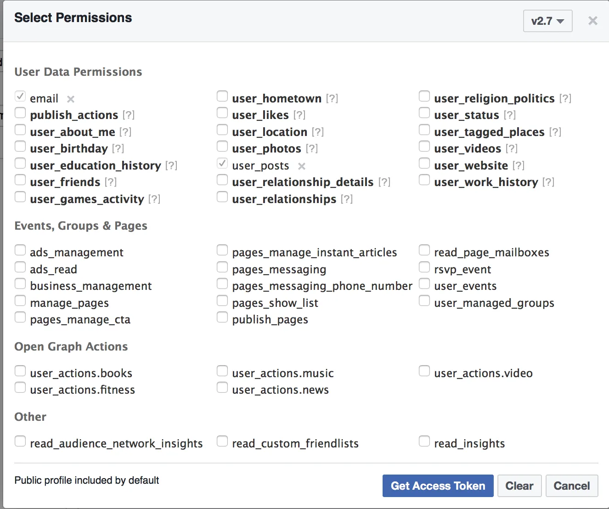Enable the user_birthday checkbox
Screen dimensions: 609x509
(20, 147)
